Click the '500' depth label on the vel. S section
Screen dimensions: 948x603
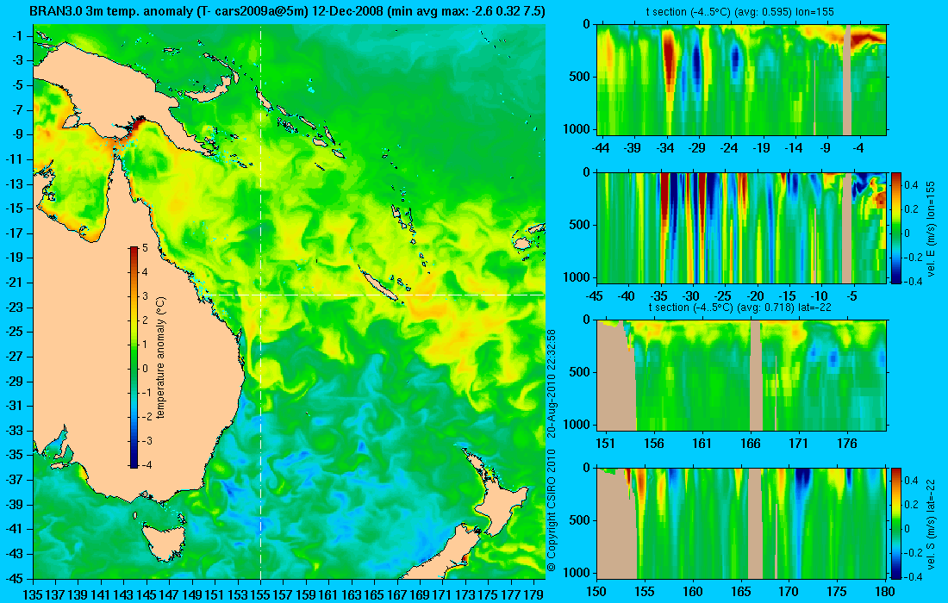point(580,520)
